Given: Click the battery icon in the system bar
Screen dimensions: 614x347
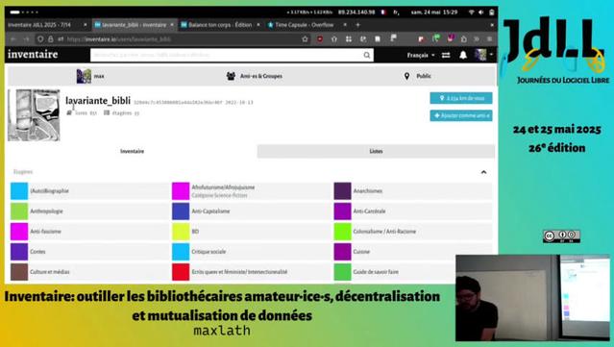Looking at the screenshot, I should [x=491, y=12].
